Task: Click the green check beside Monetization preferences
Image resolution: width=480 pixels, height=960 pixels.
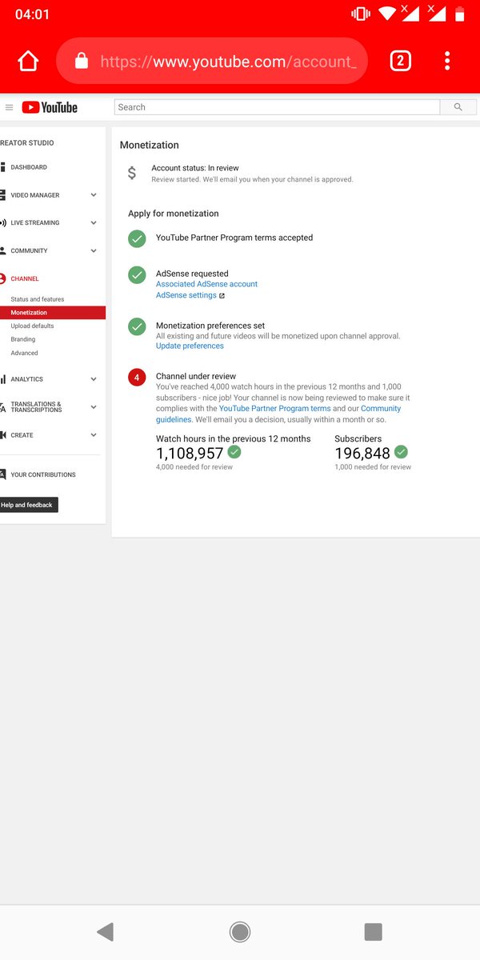Action: (x=137, y=326)
